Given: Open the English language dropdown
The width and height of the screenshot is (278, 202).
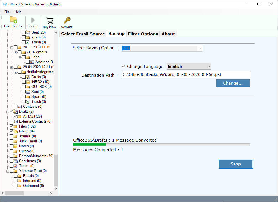Looking at the screenshot, I should click(x=189, y=66).
